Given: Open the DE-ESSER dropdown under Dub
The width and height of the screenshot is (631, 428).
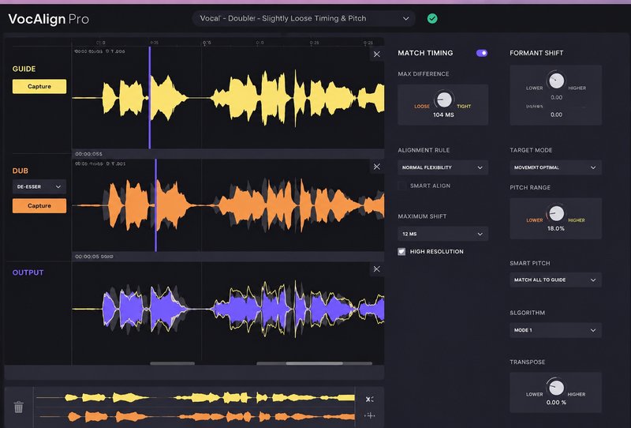Looking at the screenshot, I should 39,186.
